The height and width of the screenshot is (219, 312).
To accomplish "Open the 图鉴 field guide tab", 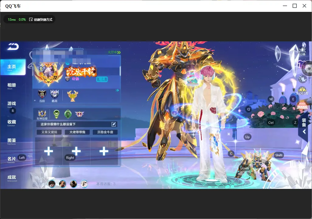I will pos(12,141).
